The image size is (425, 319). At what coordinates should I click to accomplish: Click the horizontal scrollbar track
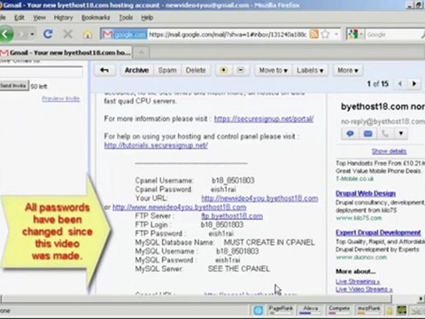point(196,299)
